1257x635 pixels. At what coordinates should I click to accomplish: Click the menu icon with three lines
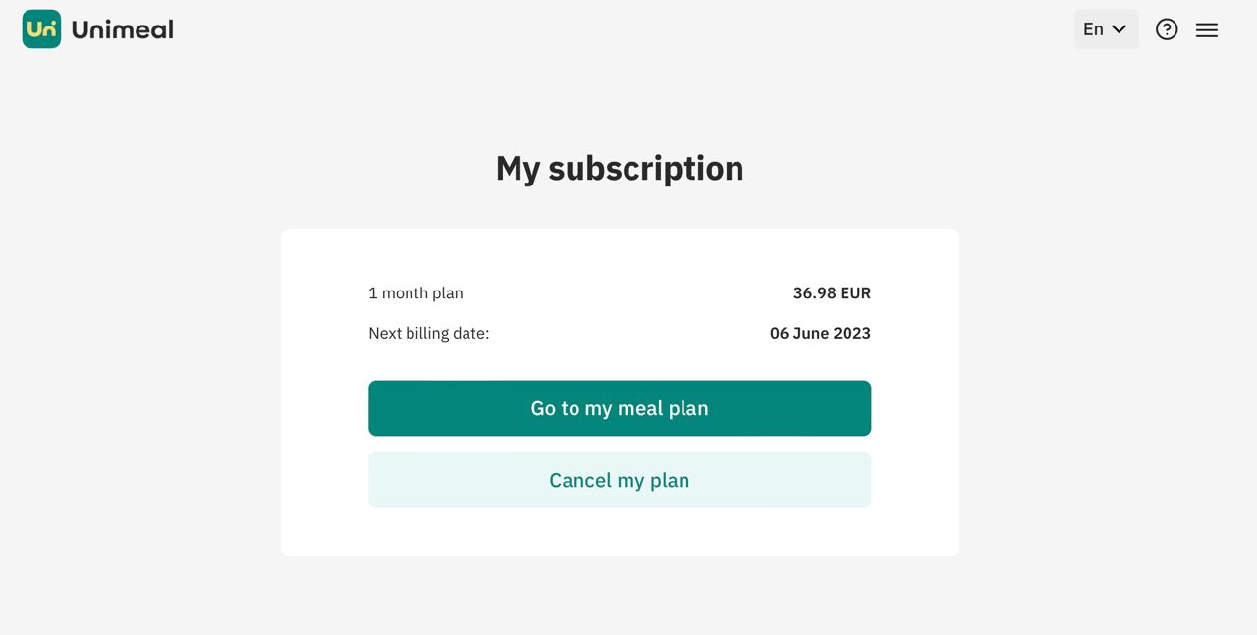(x=1207, y=29)
